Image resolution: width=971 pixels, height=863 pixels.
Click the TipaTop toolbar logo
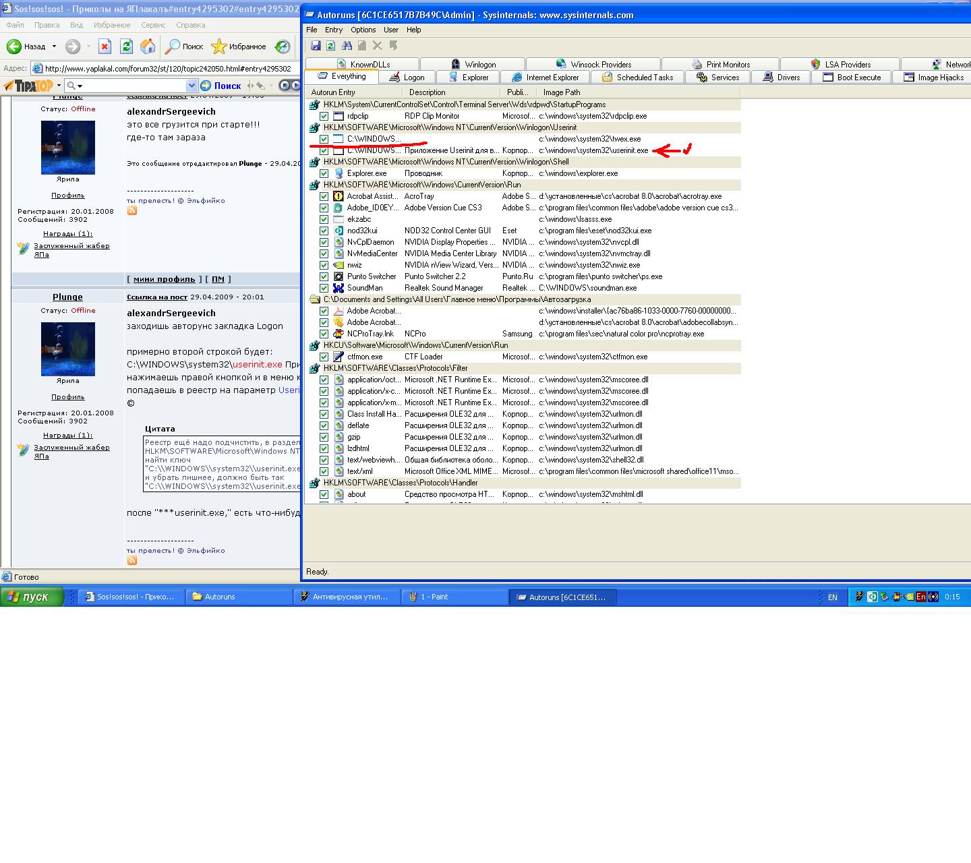(x=29, y=86)
